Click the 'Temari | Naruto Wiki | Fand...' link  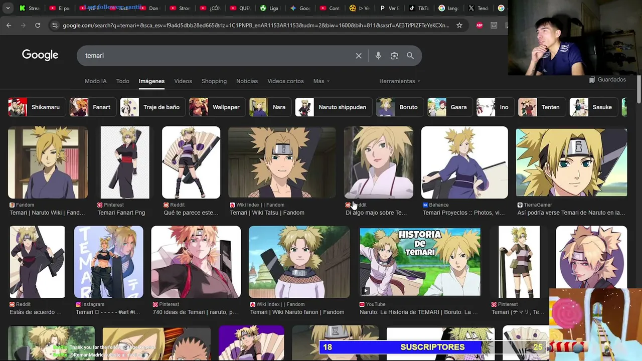(x=47, y=213)
